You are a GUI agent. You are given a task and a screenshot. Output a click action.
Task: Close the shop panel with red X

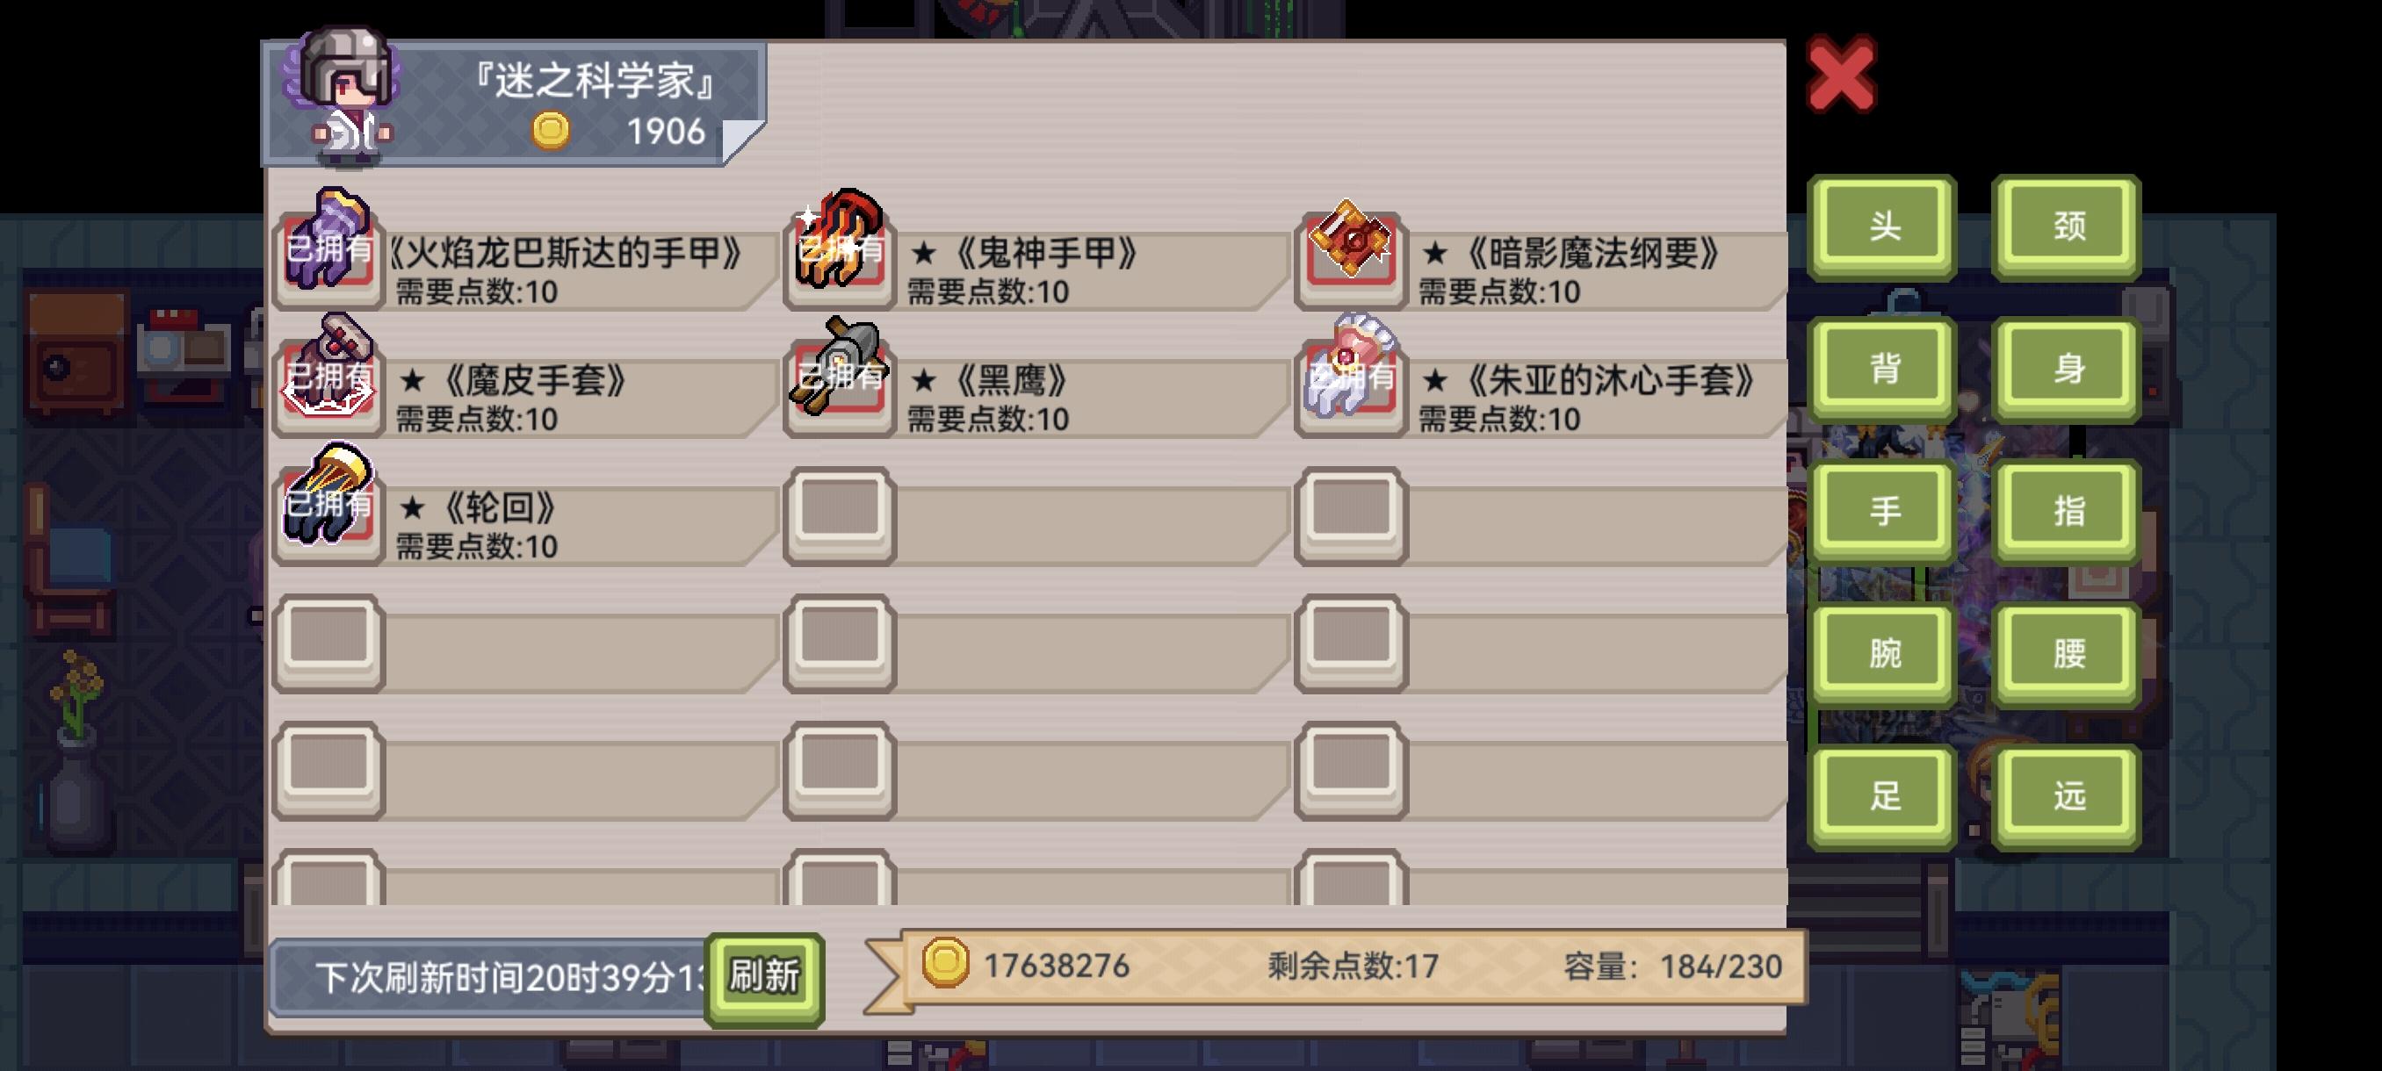[1841, 74]
